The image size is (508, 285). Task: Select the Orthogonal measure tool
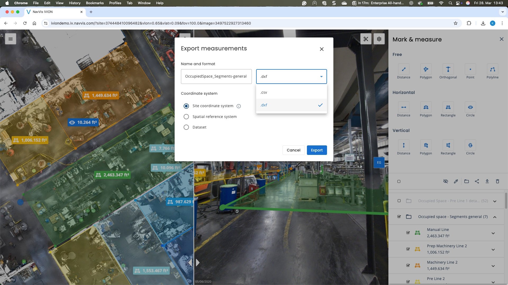point(448,69)
